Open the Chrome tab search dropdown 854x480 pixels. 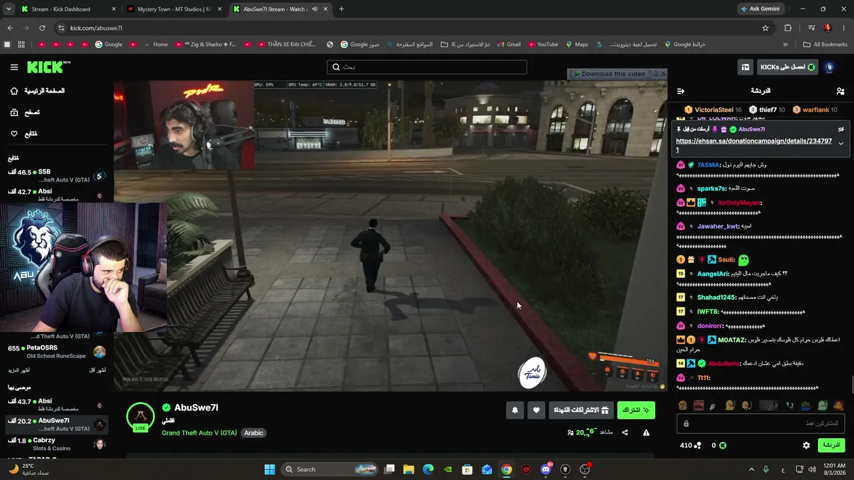coord(8,9)
